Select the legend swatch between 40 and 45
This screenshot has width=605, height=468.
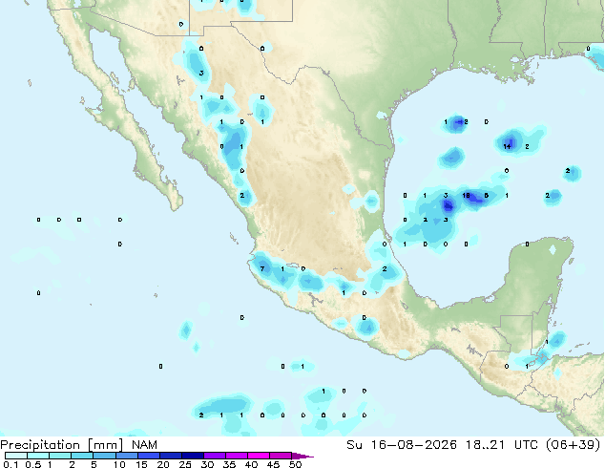tap(259, 456)
